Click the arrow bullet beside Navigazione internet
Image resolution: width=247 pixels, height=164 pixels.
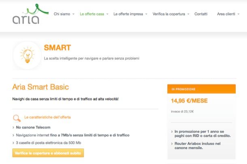click(14, 135)
